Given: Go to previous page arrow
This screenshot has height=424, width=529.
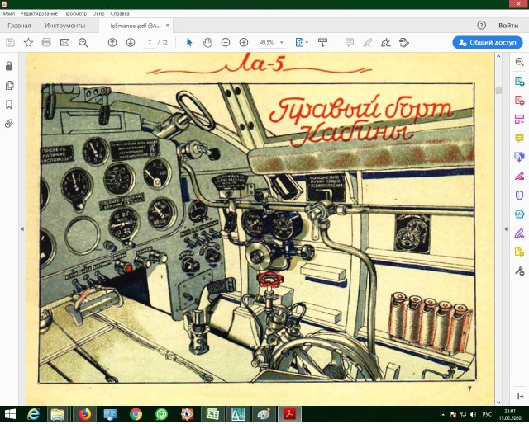Looking at the screenshot, I should click(112, 42).
